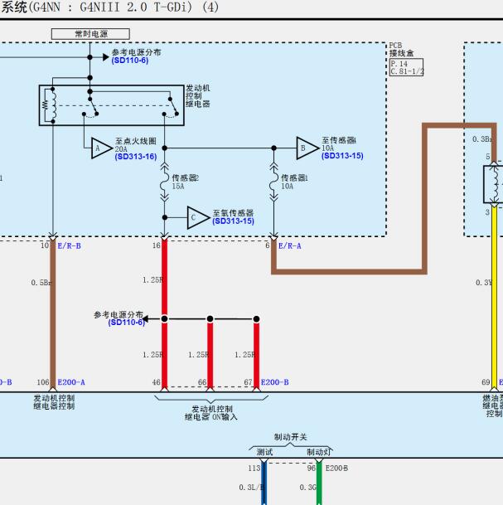Click connector triangle A to ignition coil

tap(101, 148)
